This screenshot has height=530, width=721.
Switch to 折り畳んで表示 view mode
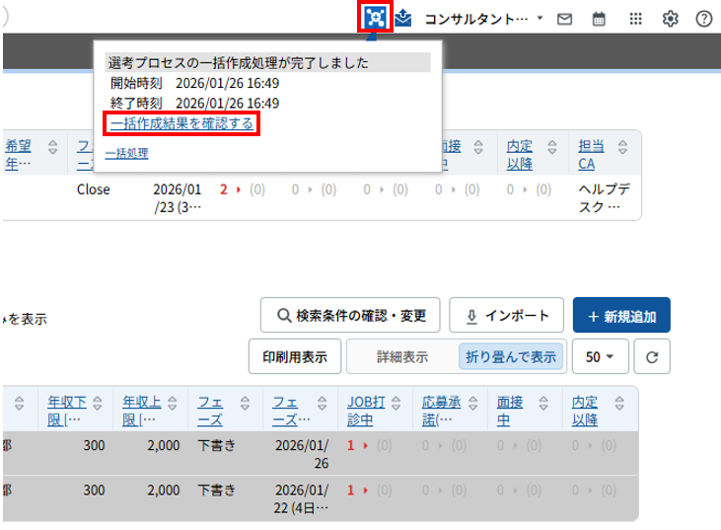(511, 357)
